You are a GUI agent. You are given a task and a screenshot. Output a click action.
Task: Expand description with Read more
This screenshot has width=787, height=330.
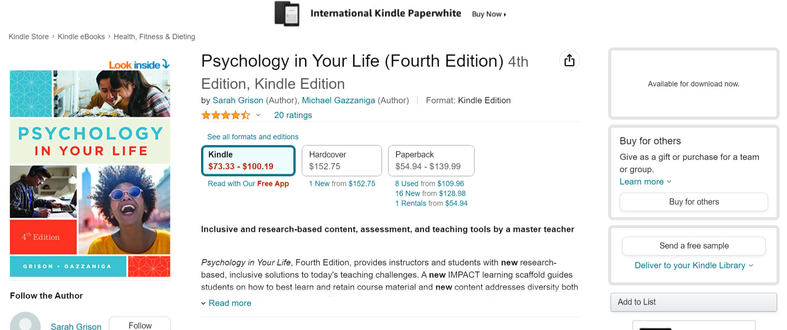click(x=229, y=303)
